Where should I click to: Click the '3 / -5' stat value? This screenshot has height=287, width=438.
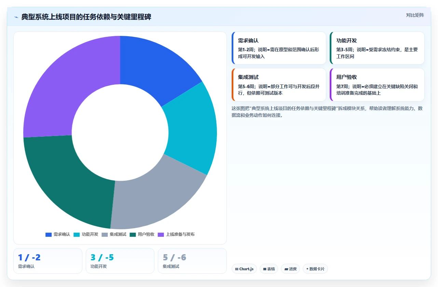(102, 258)
